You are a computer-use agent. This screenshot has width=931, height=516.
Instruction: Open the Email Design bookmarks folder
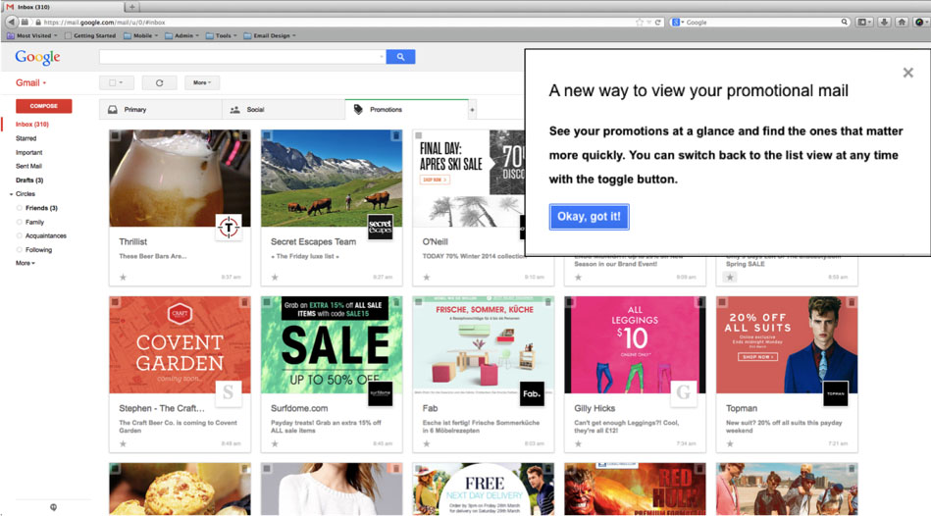(270, 35)
